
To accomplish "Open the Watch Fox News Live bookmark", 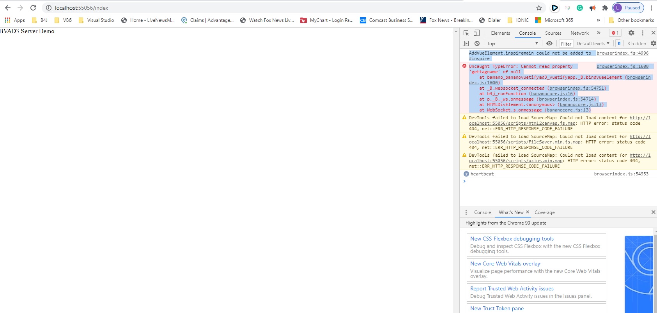I will coord(267,20).
